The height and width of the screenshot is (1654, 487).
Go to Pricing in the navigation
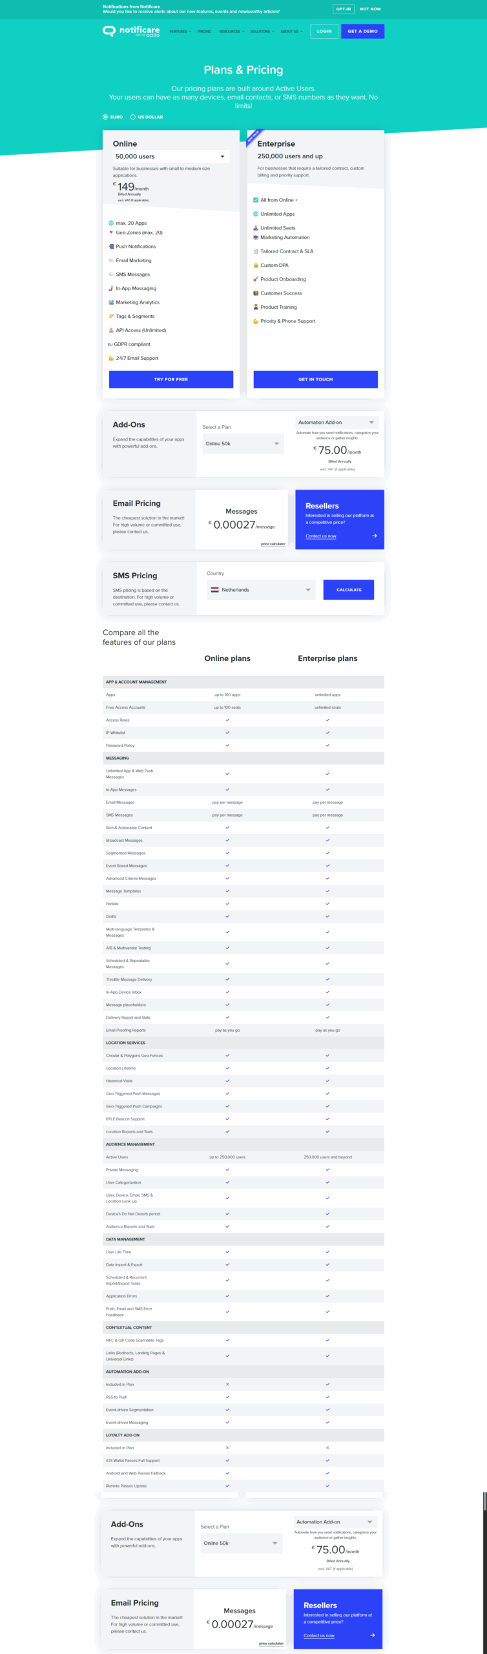(x=204, y=32)
